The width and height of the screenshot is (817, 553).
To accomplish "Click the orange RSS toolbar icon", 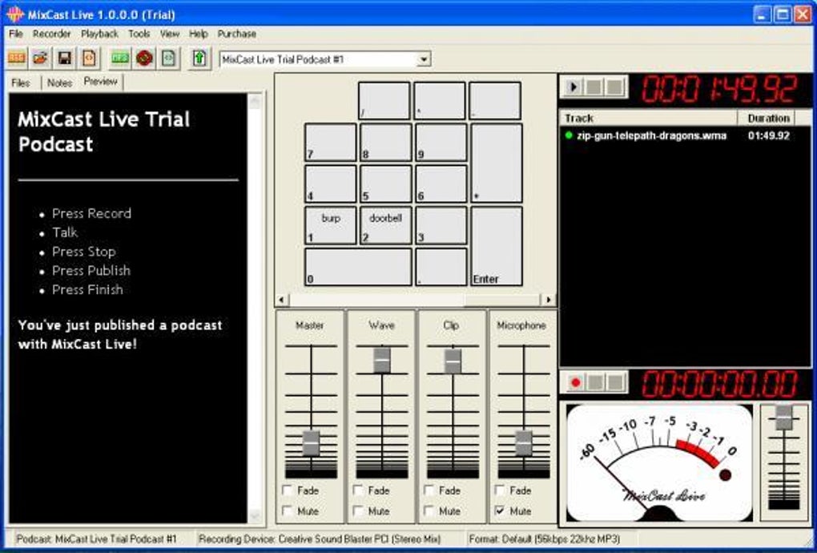I will click(x=17, y=58).
